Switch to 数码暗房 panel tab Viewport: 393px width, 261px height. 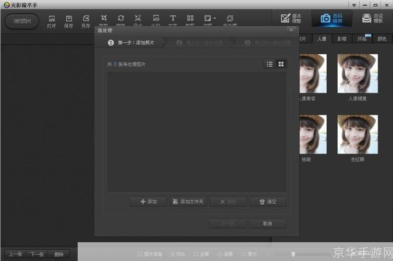click(331, 18)
